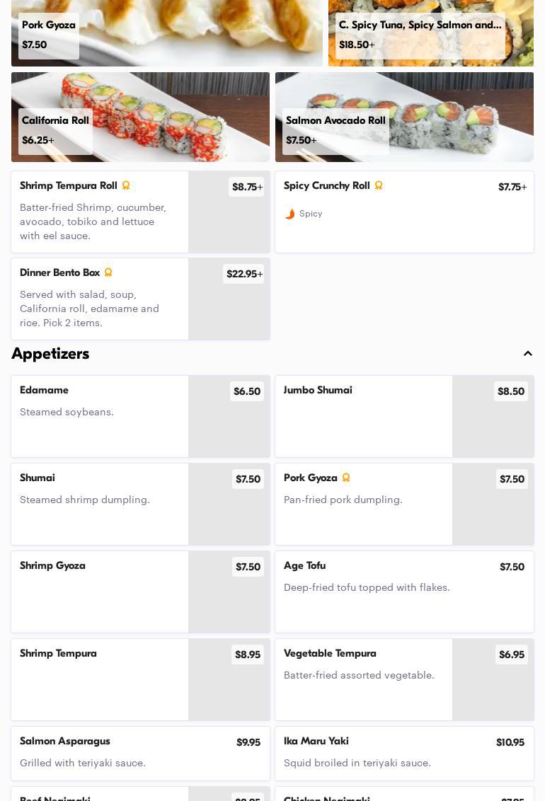This screenshot has width=545, height=801.
Task: Select Salmon Asparagus item
Action: coord(140,753)
